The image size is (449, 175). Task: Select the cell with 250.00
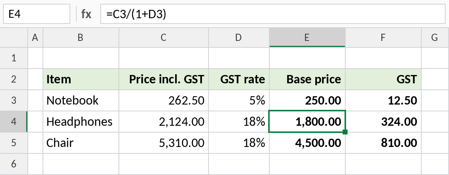click(x=307, y=100)
